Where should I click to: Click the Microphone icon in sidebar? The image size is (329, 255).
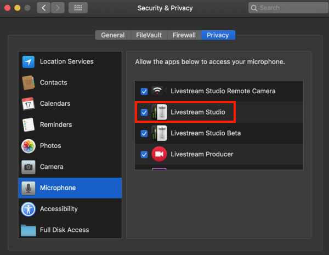pos(29,188)
